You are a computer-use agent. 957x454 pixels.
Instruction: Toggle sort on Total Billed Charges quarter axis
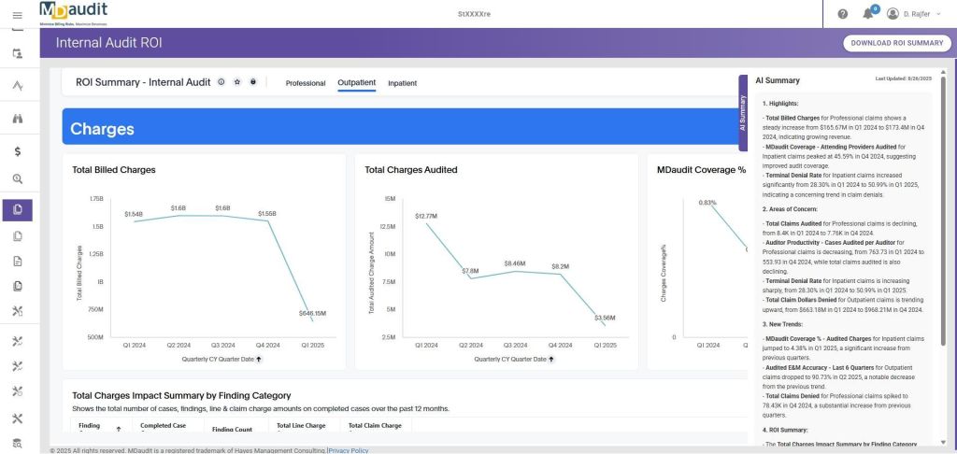tap(259, 359)
